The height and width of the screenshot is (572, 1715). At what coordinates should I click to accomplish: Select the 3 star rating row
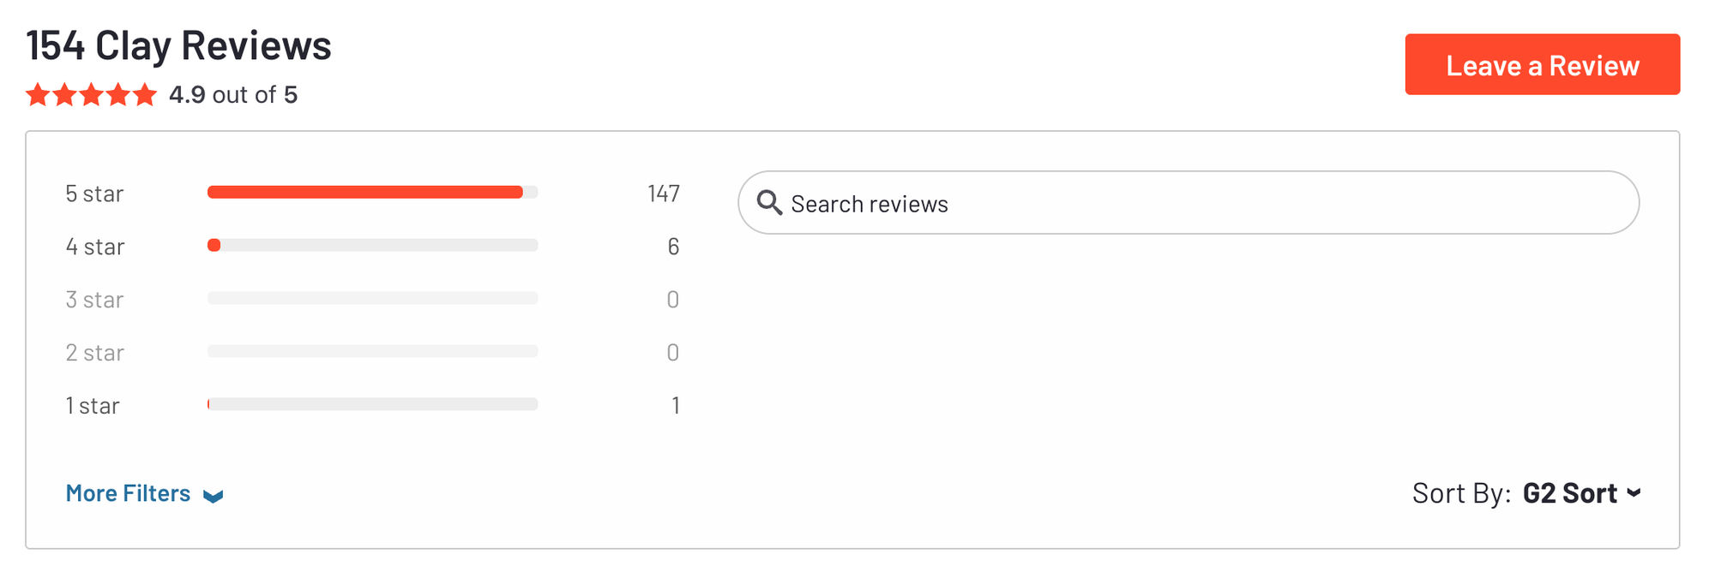pyautogui.click(x=372, y=300)
